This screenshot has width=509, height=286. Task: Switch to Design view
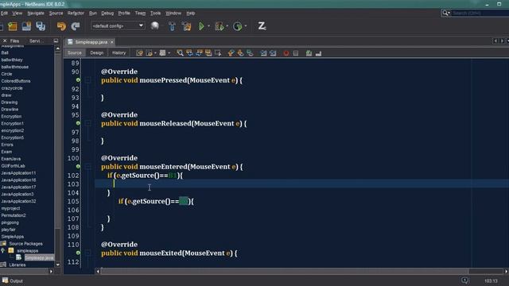(x=97, y=53)
